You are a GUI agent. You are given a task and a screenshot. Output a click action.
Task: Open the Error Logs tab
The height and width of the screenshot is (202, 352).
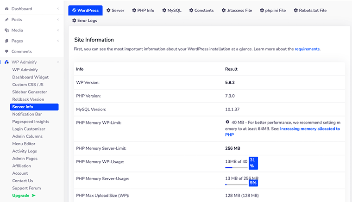(85, 20)
